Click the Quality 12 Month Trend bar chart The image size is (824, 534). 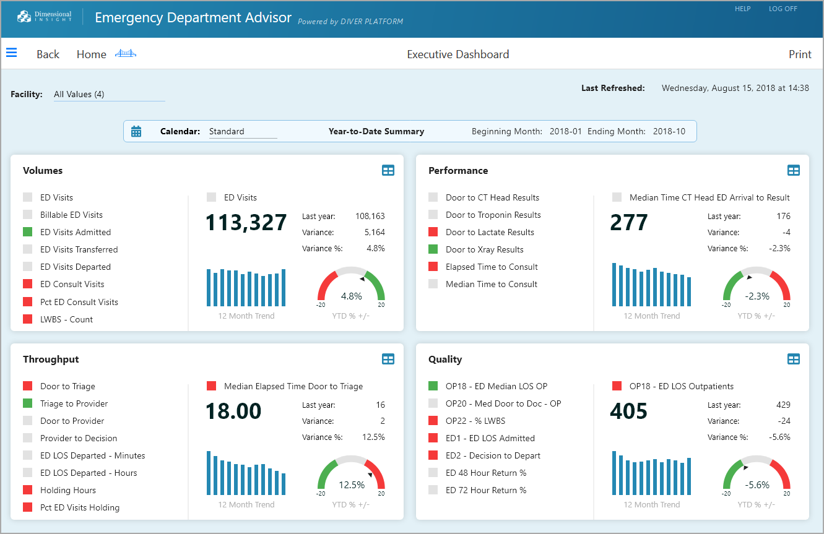[x=651, y=473]
